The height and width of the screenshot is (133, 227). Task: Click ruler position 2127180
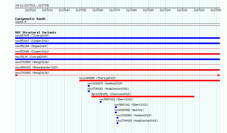(131, 10)
